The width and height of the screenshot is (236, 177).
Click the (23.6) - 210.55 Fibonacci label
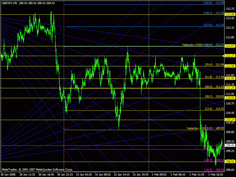coord(214,109)
